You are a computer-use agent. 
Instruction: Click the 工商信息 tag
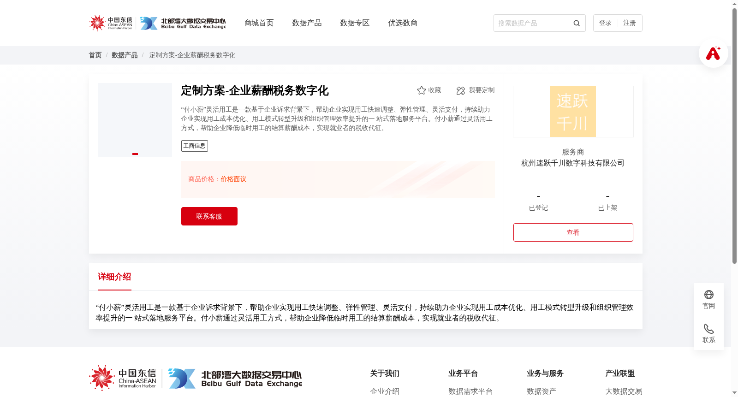(195, 146)
